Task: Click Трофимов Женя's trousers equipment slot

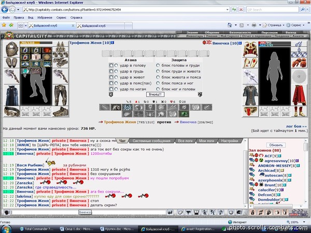Action: click(x=61, y=95)
